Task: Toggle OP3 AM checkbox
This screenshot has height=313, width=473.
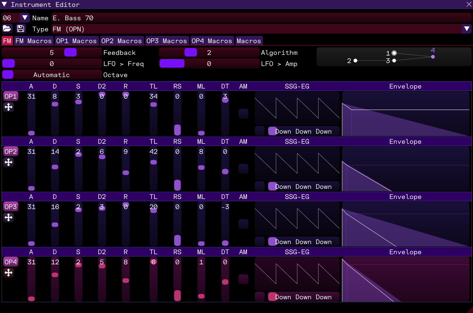Action: 243,224
